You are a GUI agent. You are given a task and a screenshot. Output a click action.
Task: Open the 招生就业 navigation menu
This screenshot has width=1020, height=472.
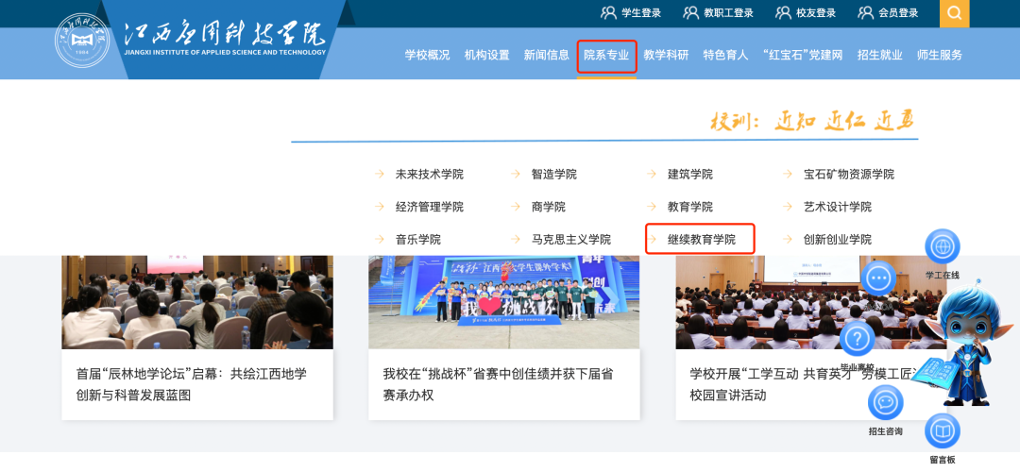pos(879,56)
